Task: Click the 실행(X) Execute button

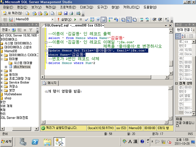Action: [64, 20]
